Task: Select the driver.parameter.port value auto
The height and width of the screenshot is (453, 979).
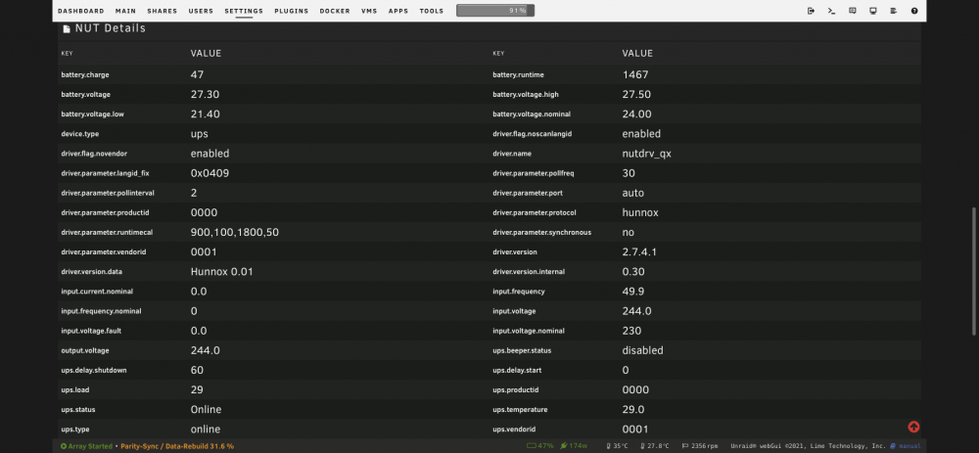Action: (633, 194)
